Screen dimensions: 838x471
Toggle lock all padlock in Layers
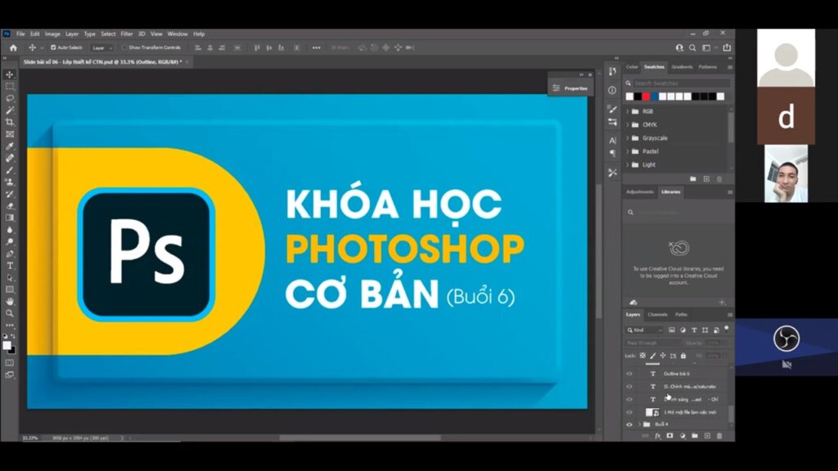click(x=683, y=356)
